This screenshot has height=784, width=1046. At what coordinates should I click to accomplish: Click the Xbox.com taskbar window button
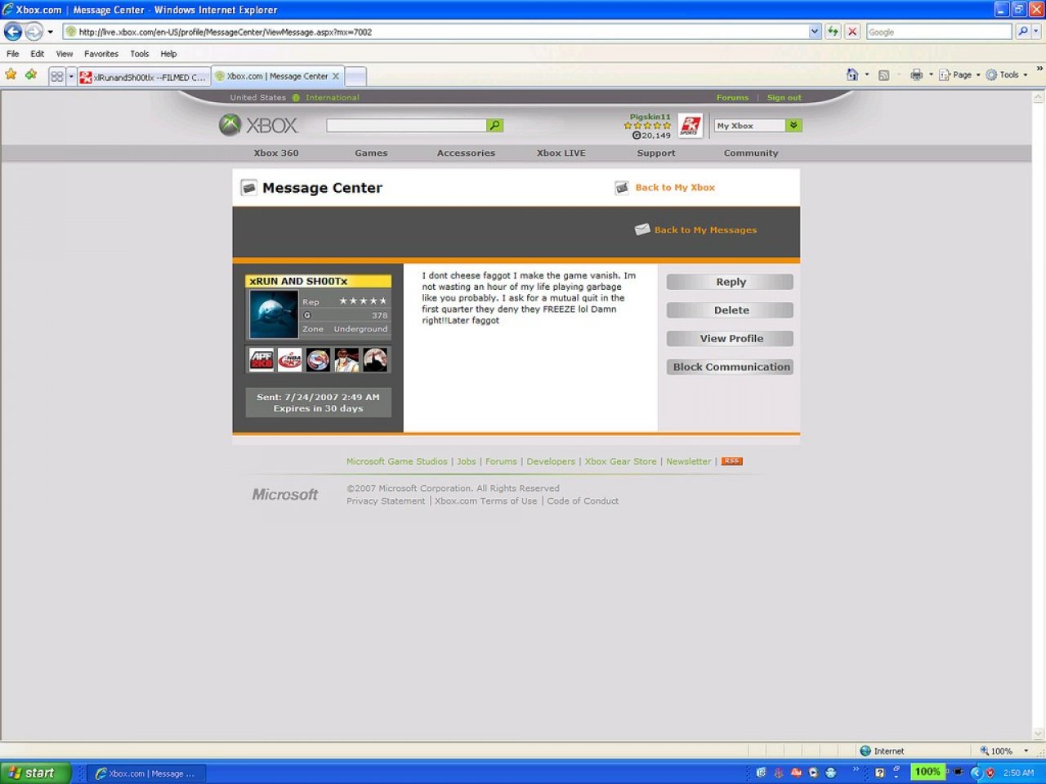(146, 773)
